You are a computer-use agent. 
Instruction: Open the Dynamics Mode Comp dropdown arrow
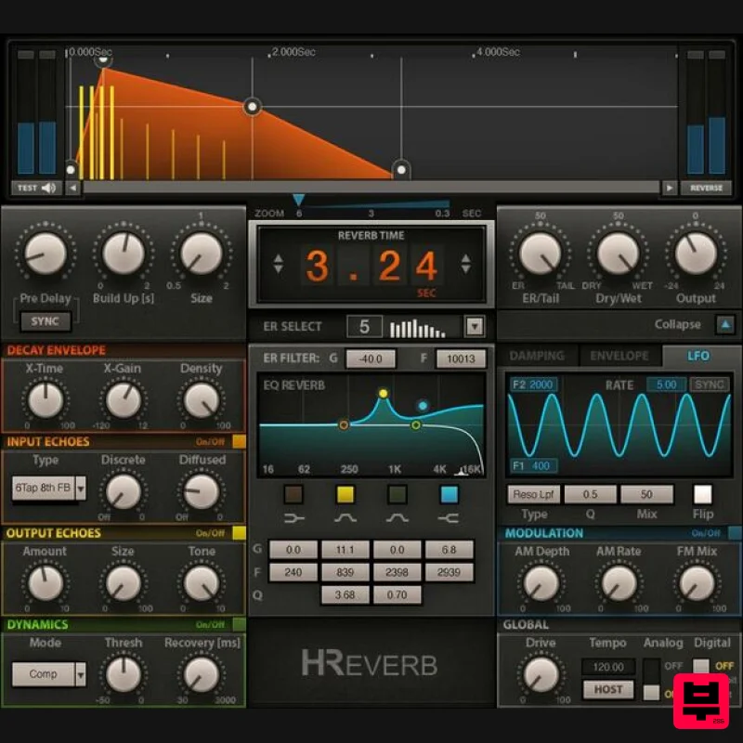pyautogui.click(x=81, y=674)
